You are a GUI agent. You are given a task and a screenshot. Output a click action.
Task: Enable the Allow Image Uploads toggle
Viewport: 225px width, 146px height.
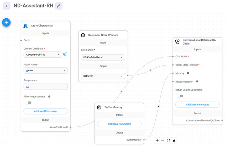click(28, 103)
